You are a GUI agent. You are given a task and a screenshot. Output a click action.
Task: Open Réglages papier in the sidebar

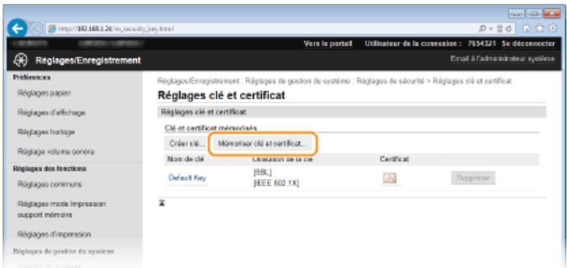click(44, 93)
